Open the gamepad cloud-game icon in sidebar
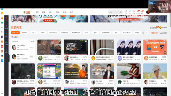The height and width of the screenshot is (96, 171). (6, 43)
